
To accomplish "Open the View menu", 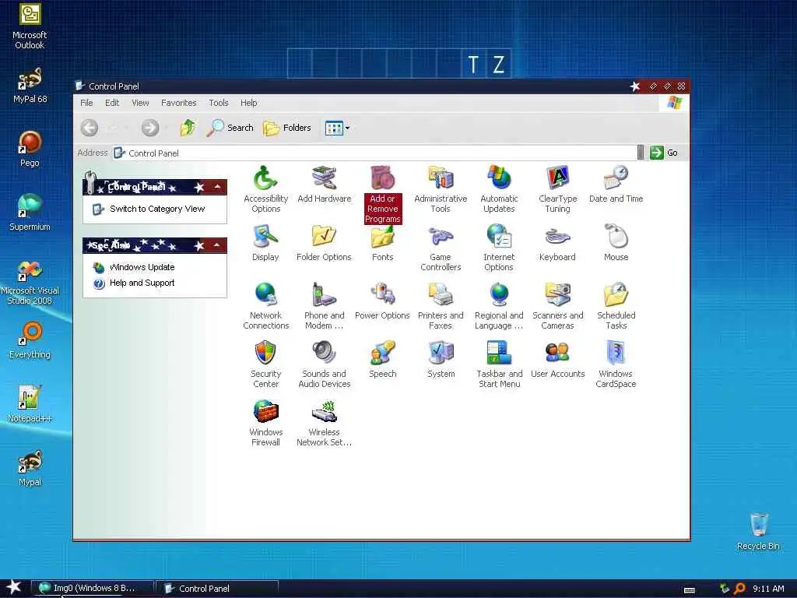I will [140, 103].
